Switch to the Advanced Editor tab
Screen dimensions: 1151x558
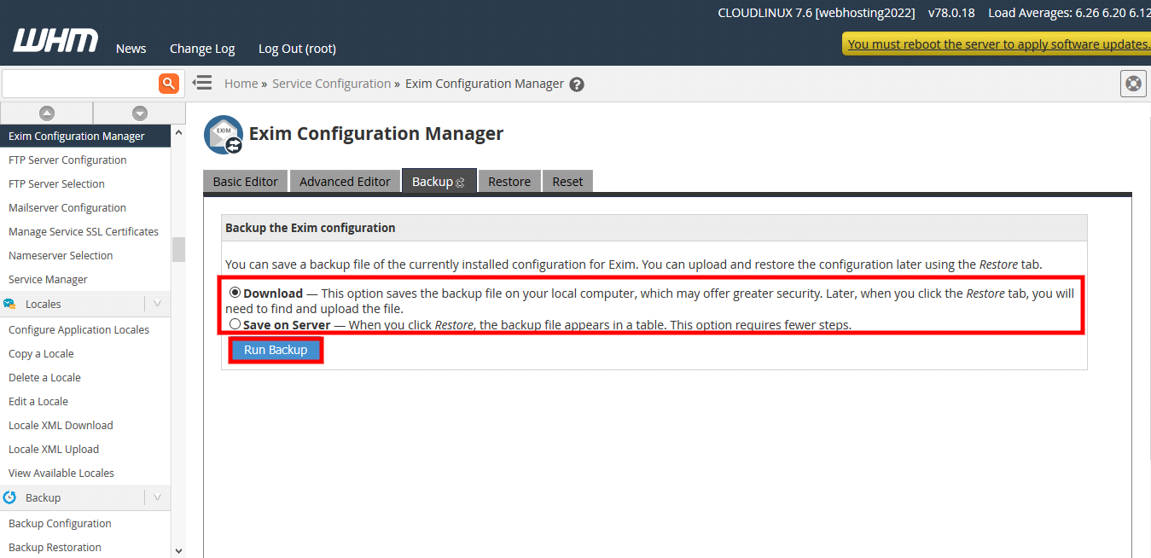pyautogui.click(x=345, y=181)
